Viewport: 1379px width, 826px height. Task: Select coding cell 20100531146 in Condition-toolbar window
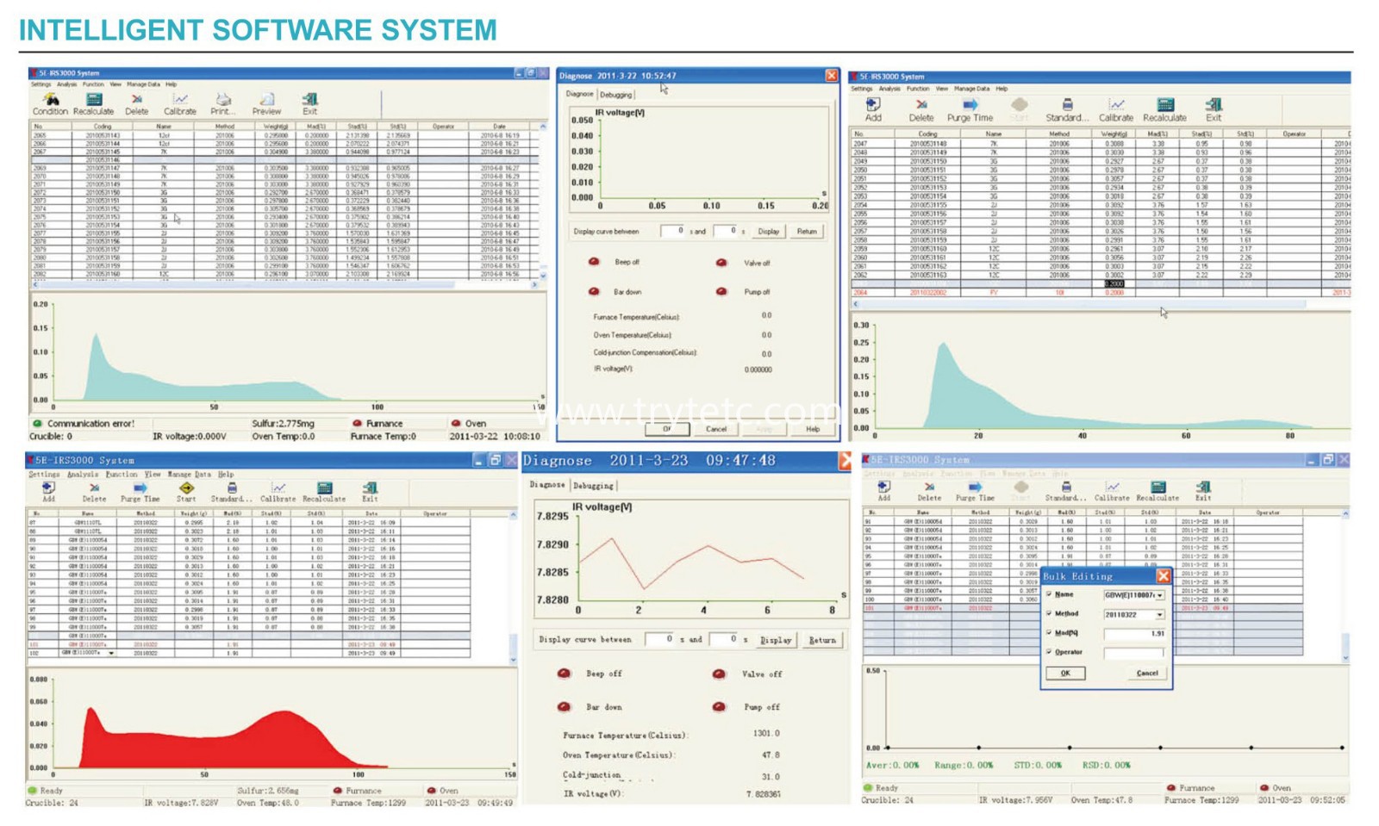103,160
